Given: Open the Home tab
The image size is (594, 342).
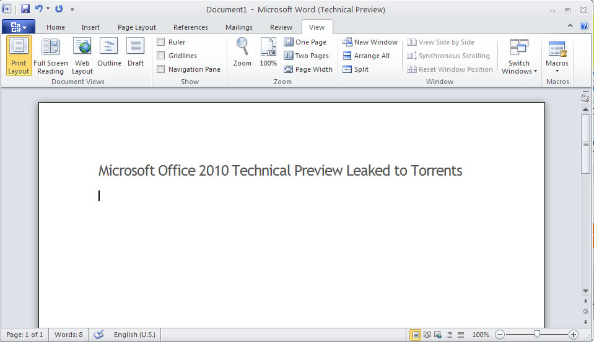Looking at the screenshot, I should (x=56, y=27).
